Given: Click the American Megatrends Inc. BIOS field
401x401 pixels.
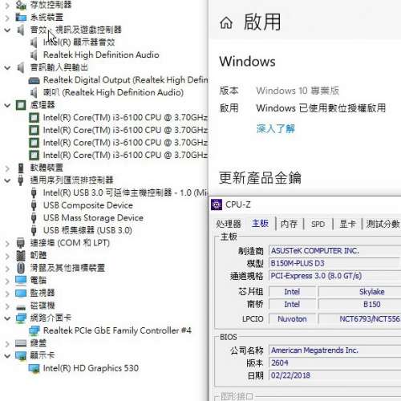Looking at the screenshot, I should click(x=334, y=350).
